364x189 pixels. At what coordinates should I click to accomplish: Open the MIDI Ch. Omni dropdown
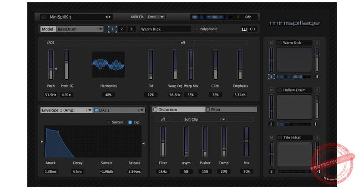click(x=156, y=17)
